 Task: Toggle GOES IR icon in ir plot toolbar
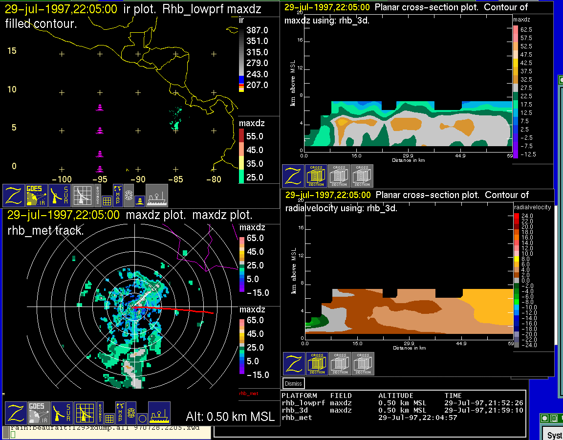click(x=37, y=196)
